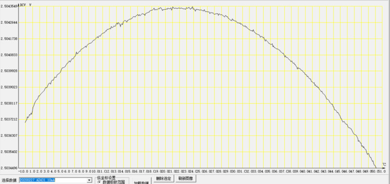
Task: Click the 刷新图像 button to refresh the chart
Action: click(186, 178)
